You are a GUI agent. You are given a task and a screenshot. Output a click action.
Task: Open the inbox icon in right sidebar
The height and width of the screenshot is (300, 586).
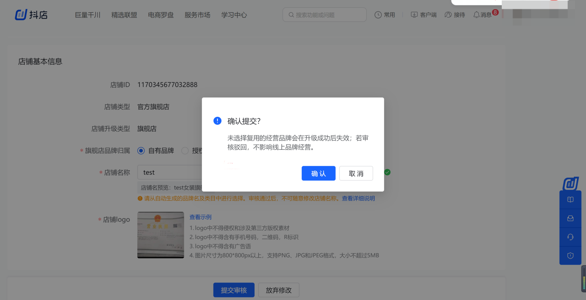pyautogui.click(x=570, y=219)
